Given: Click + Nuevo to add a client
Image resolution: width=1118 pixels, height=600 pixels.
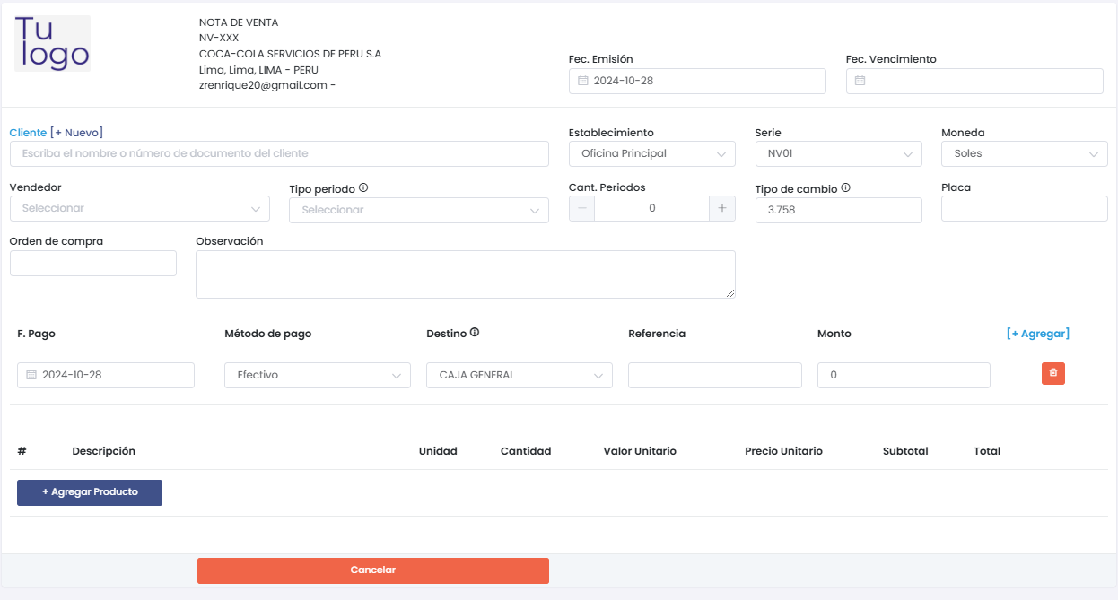Looking at the screenshot, I should pyautogui.click(x=77, y=132).
